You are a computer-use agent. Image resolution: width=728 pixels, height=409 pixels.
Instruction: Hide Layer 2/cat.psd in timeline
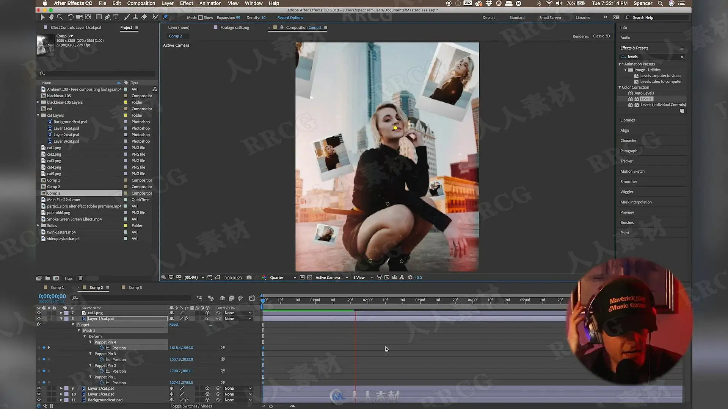click(x=39, y=388)
